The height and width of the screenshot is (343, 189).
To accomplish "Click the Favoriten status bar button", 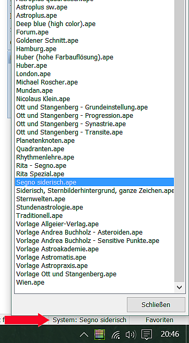I will click(159, 320).
